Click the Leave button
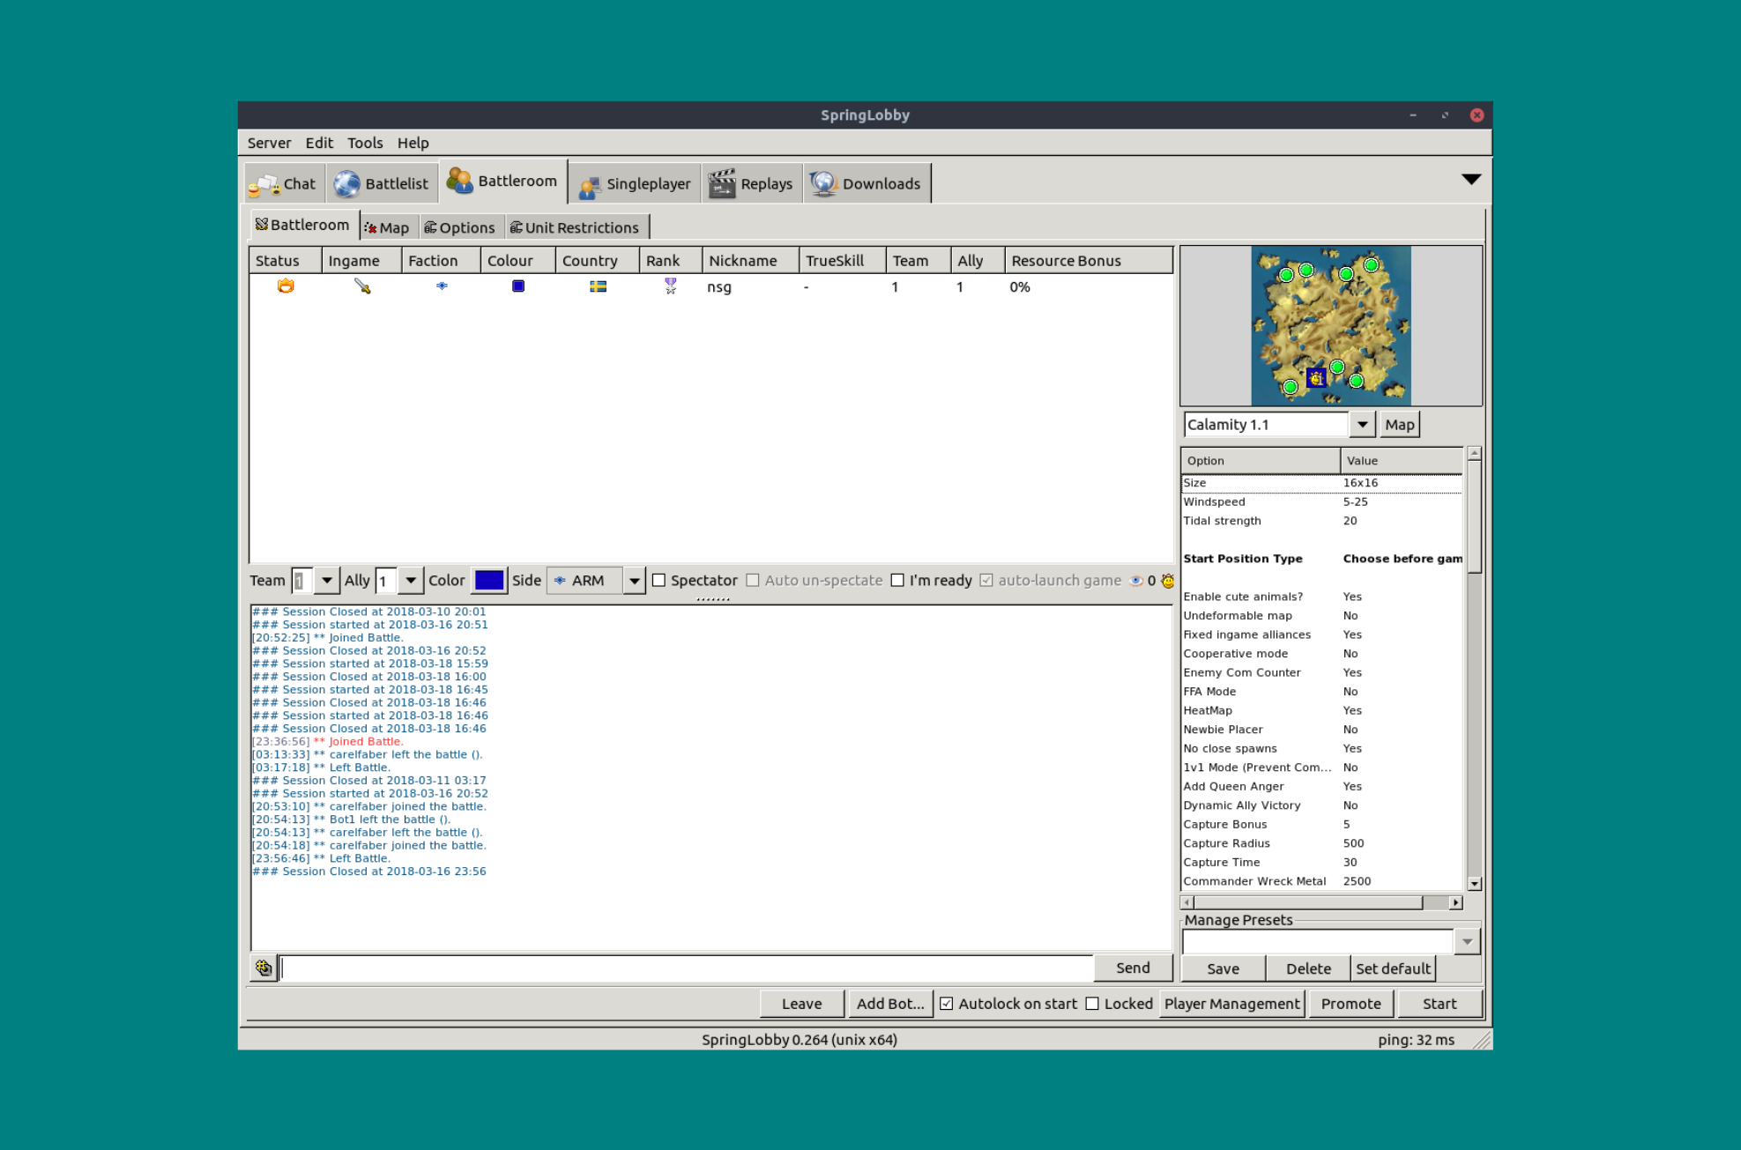The image size is (1741, 1150). 802,1004
